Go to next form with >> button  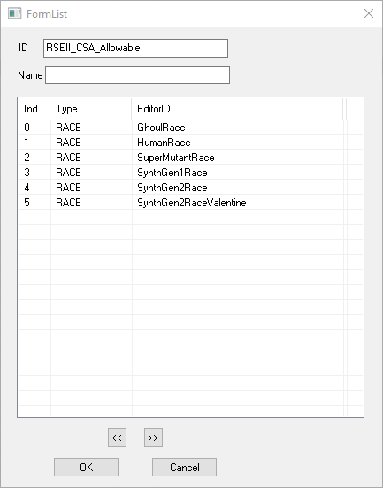click(x=153, y=438)
